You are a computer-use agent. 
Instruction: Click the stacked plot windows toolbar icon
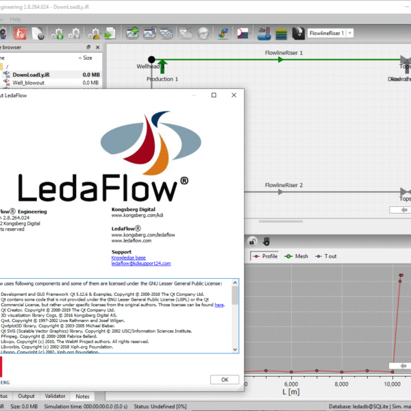pos(166,34)
